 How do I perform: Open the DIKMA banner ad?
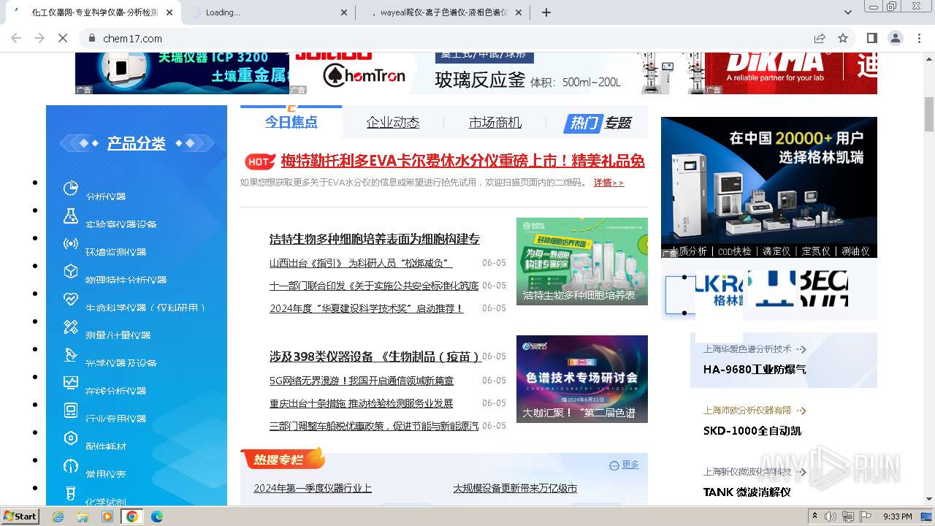click(791, 73)
